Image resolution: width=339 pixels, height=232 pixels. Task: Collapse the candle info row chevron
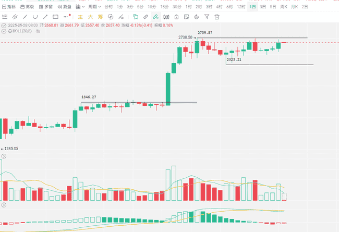click(4, 25)
